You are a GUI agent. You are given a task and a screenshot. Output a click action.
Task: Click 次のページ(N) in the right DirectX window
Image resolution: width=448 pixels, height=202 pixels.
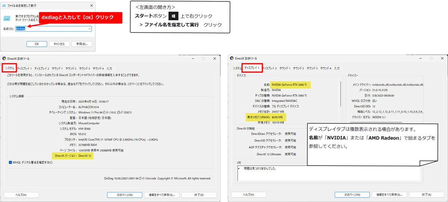[x=352, y=195]
